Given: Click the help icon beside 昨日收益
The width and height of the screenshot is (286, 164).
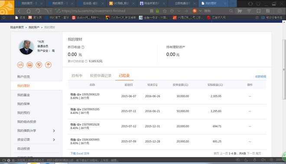Looking at the screenshot, I should pyautogui.click(x=83, y=47).
